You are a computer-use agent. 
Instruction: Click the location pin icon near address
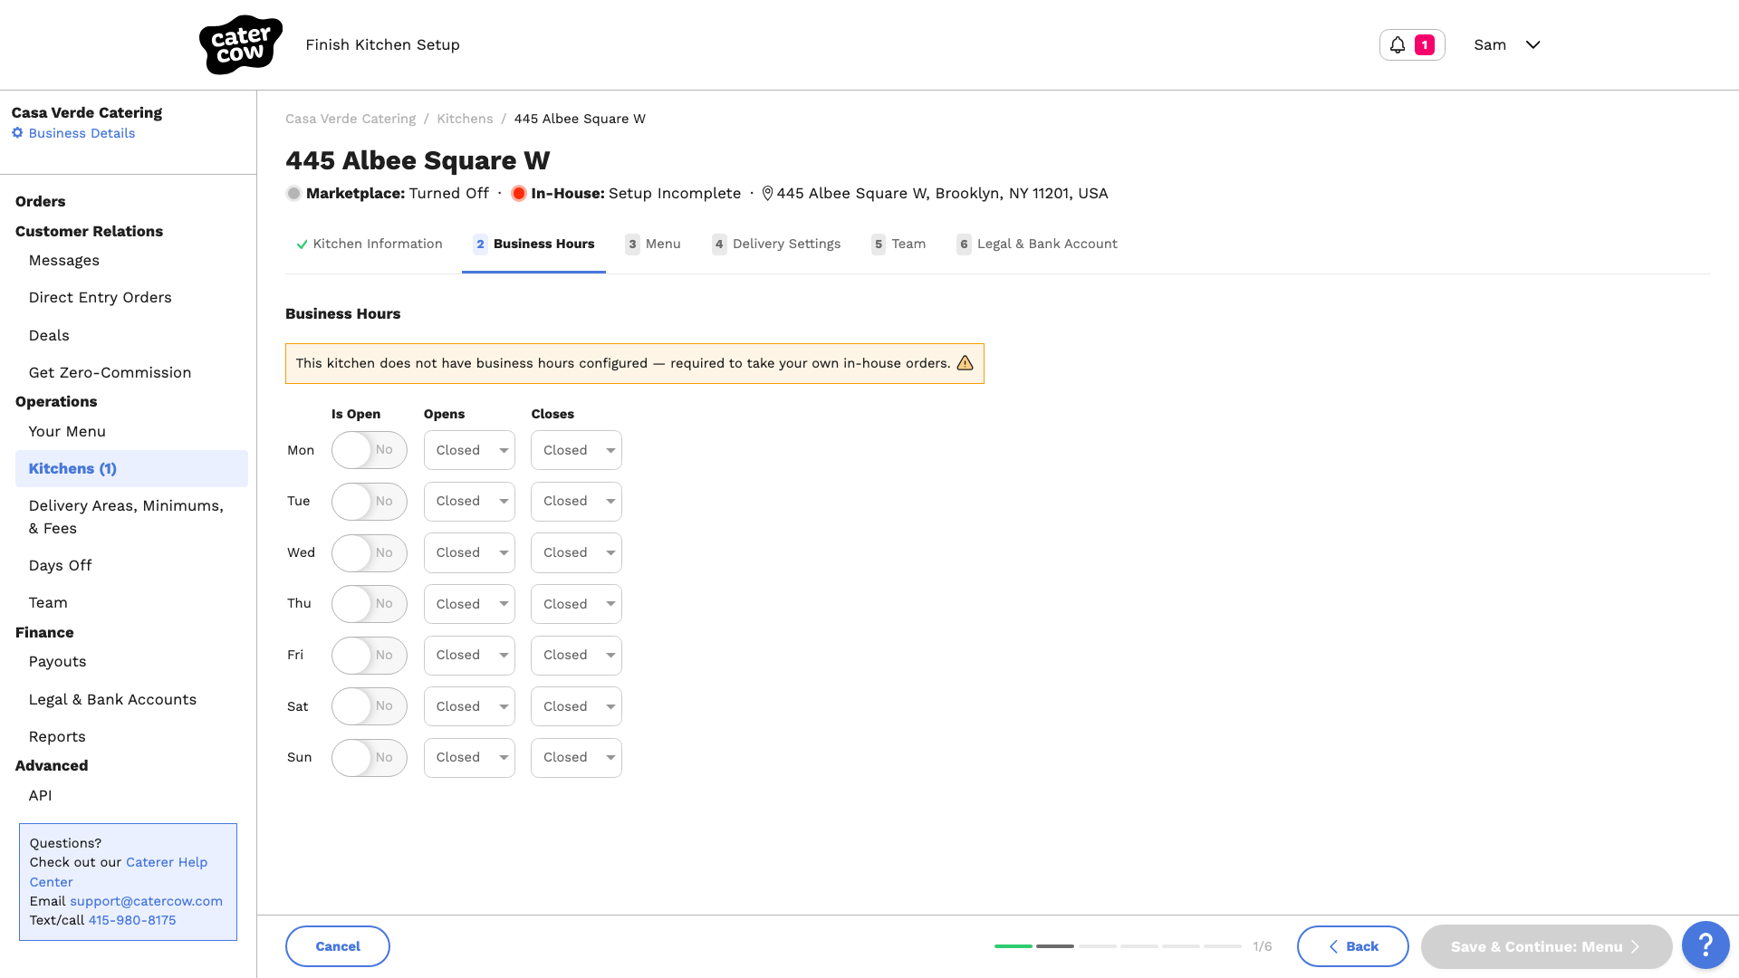[767, 194]
